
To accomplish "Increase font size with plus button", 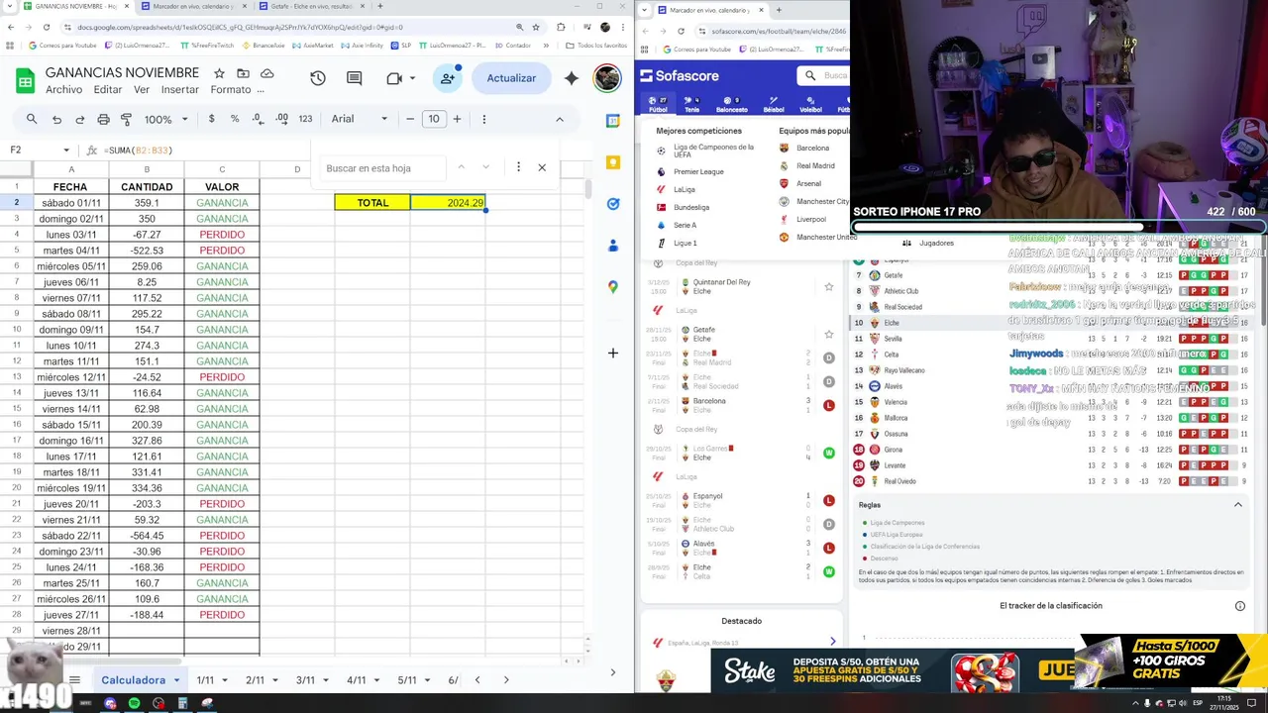I will (457, 119).
